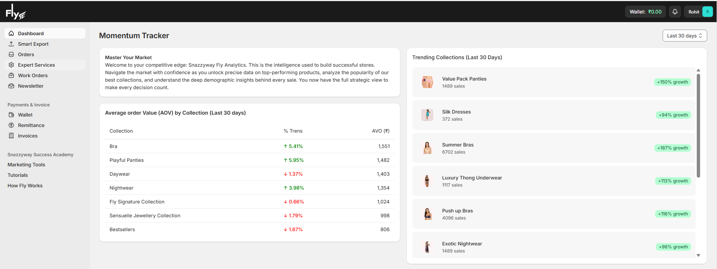Click the Push up Bras thumbnail

pos(427,214)
